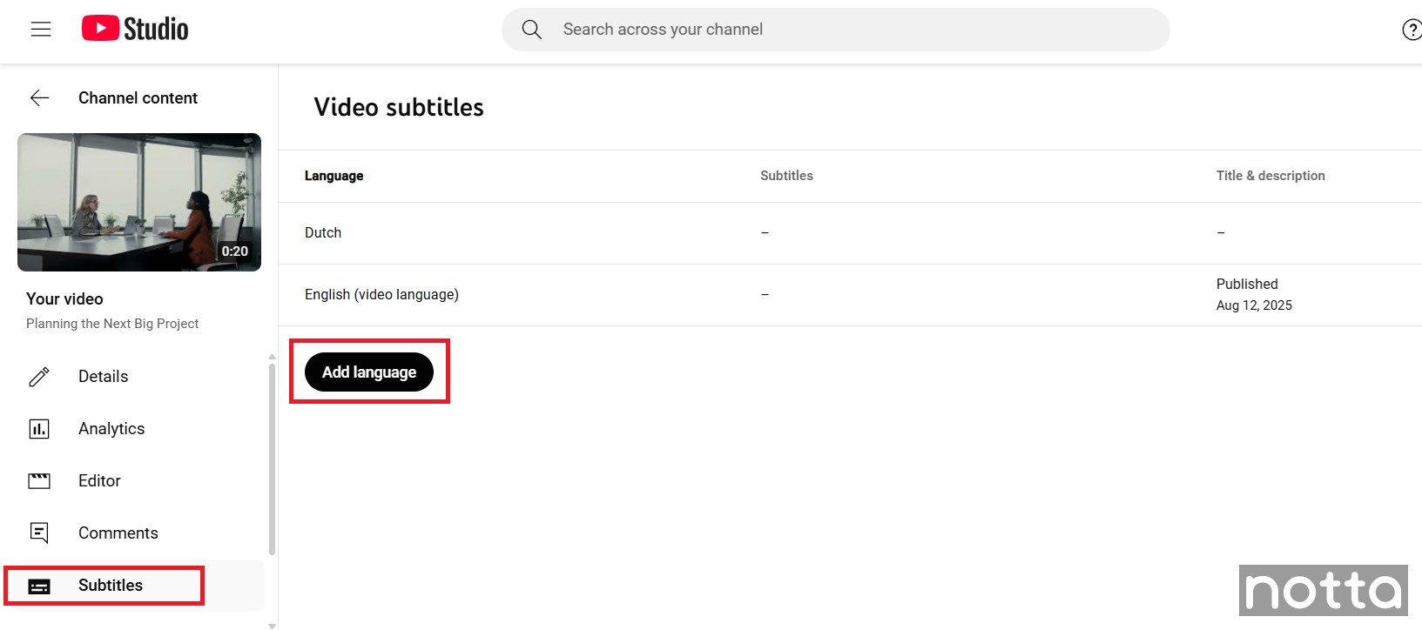The image size is (1422, 630).
Task: Click the search magnifier icon
Action: tap(531, 30)
